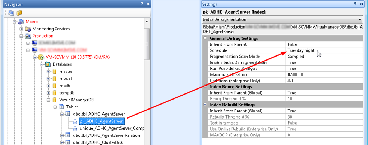Viewport: 368px width, 145px height.
Task: Click Navigator scrollbar up arrow
Action: coord(147,22)
